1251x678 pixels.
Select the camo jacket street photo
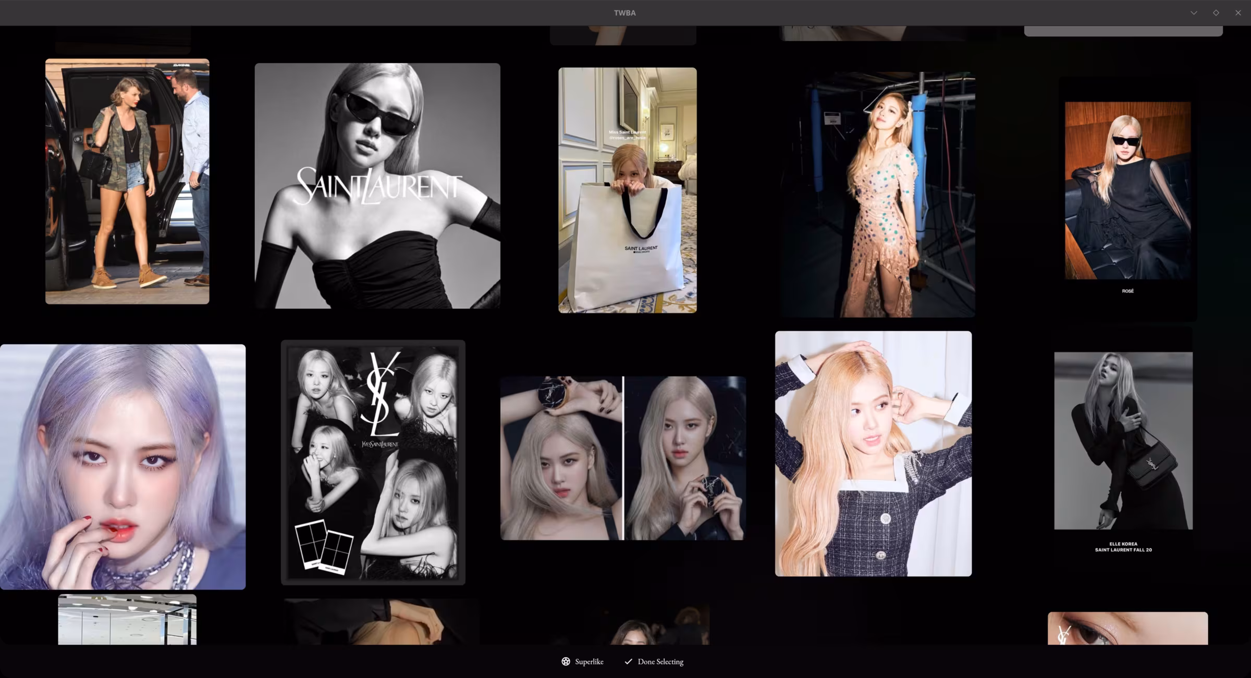pyautogui.click(x=127, y=181)
